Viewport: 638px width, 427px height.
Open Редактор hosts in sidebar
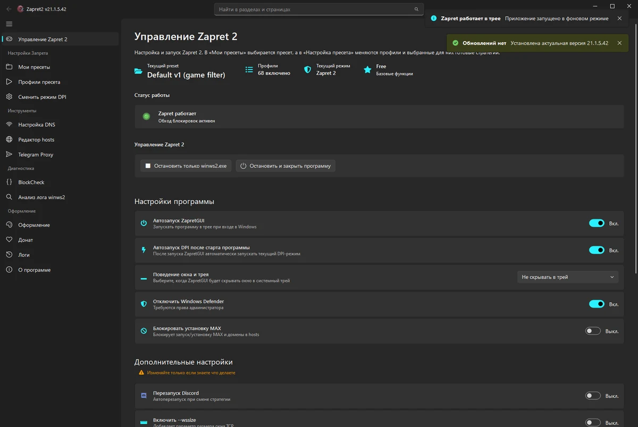pos(60,140)
